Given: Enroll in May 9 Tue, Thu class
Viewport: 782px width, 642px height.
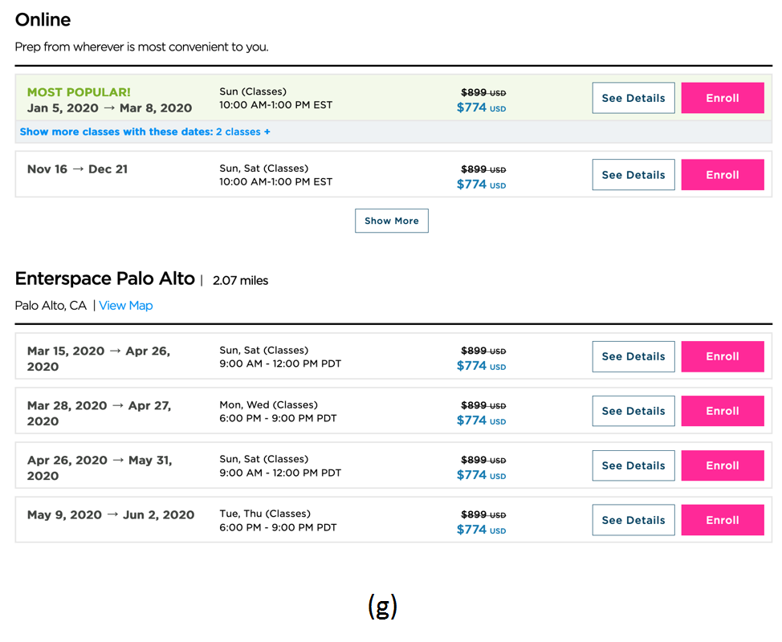Looking at the screenshot, I should [x=722, y=520].
